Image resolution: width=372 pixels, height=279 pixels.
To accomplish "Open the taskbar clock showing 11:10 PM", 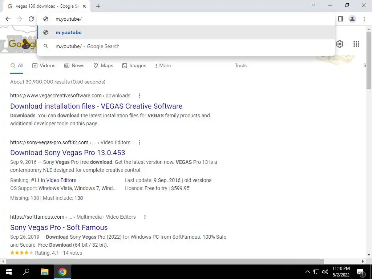I will pos(341,272).
